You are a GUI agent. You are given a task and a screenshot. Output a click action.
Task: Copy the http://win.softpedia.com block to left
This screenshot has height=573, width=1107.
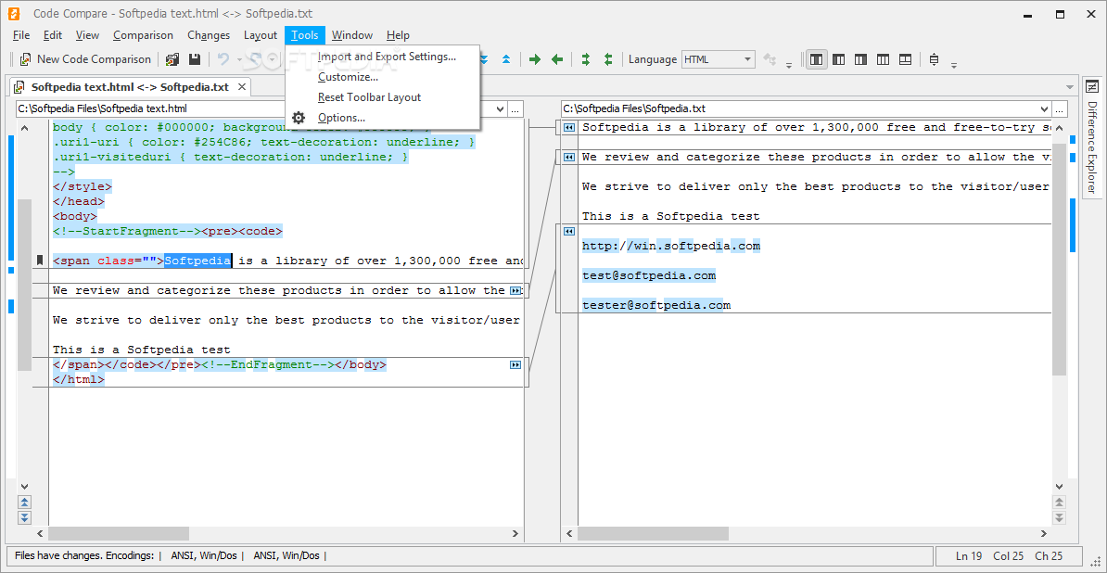[x=568, y=232]
